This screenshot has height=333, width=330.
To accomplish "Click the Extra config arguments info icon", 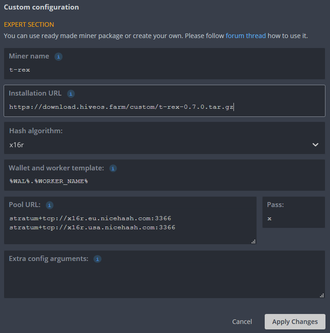I will (97, 259).
